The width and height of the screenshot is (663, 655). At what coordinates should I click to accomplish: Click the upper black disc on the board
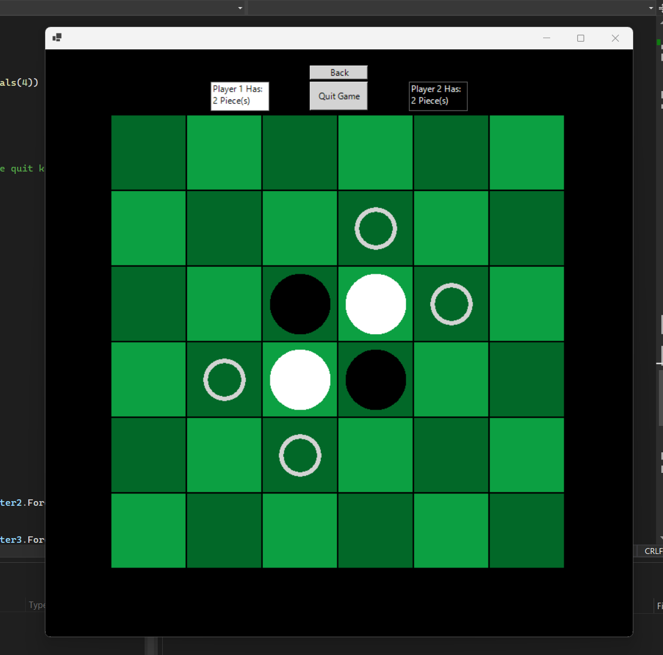click(300, 304)
